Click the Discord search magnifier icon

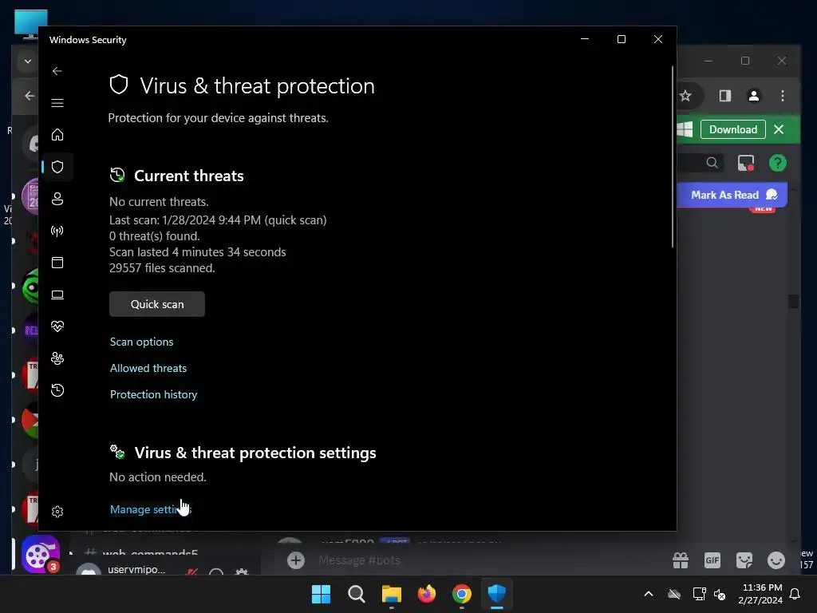(712, 163)
